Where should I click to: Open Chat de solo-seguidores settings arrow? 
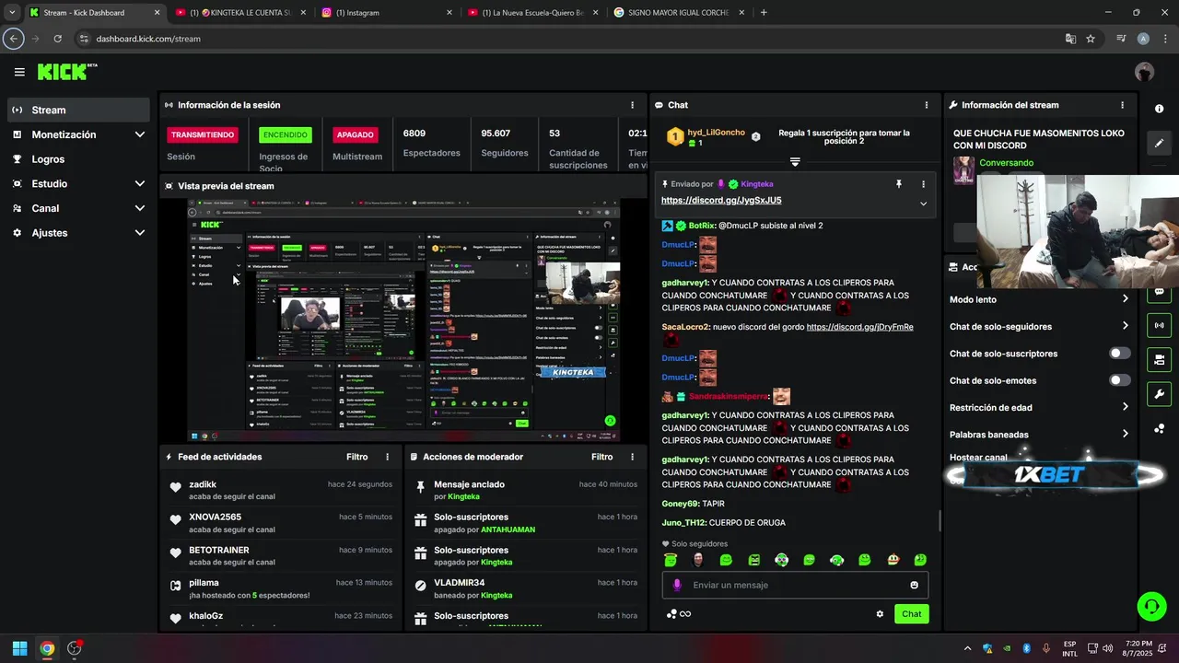click(x=1125, y=326)
